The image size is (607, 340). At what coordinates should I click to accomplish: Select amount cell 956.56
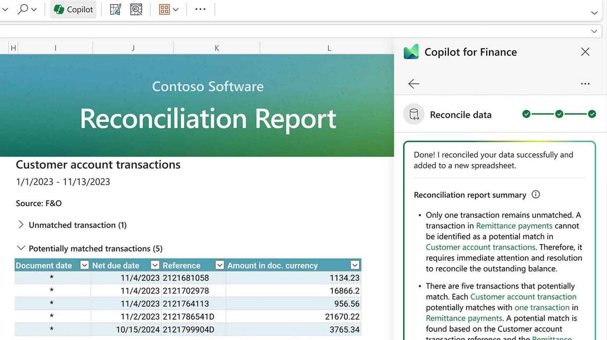pos(294,304)
